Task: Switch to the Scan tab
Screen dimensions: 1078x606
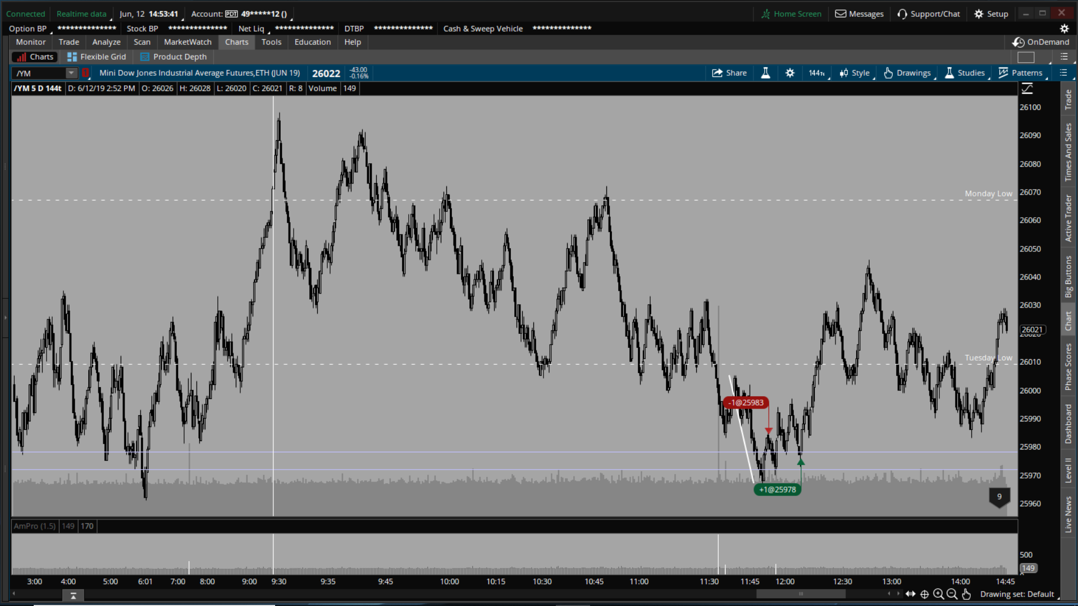Action: pos(142,42)
